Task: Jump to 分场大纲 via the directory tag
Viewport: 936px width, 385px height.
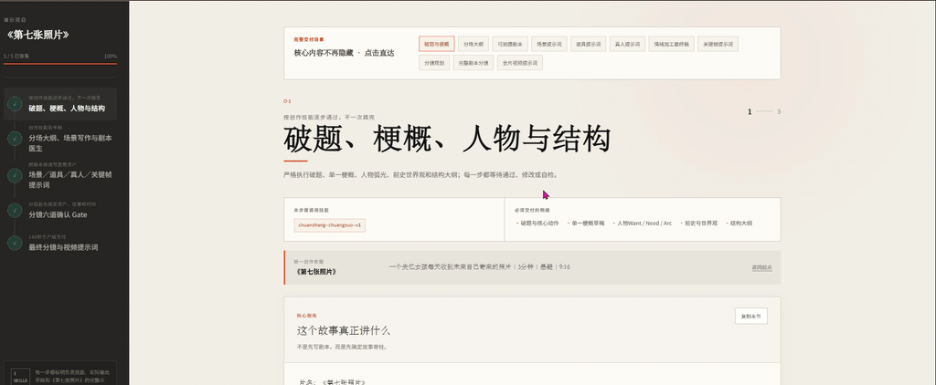Action: (x=474, y=44)
